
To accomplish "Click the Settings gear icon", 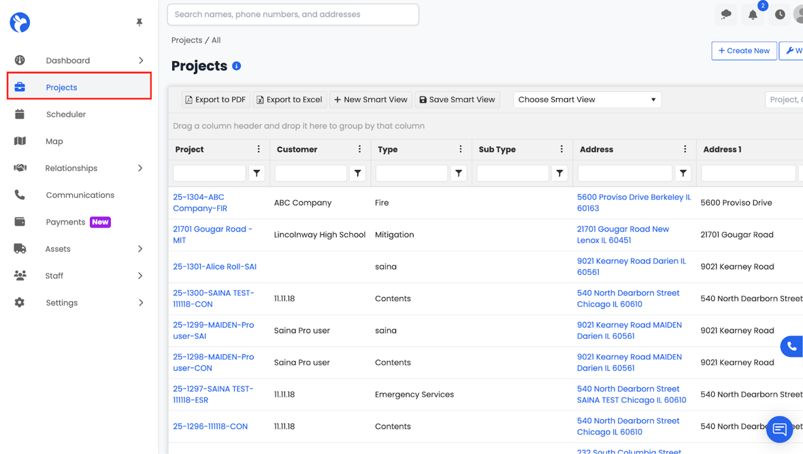I will pyautogui.click(x=20, y=302).
